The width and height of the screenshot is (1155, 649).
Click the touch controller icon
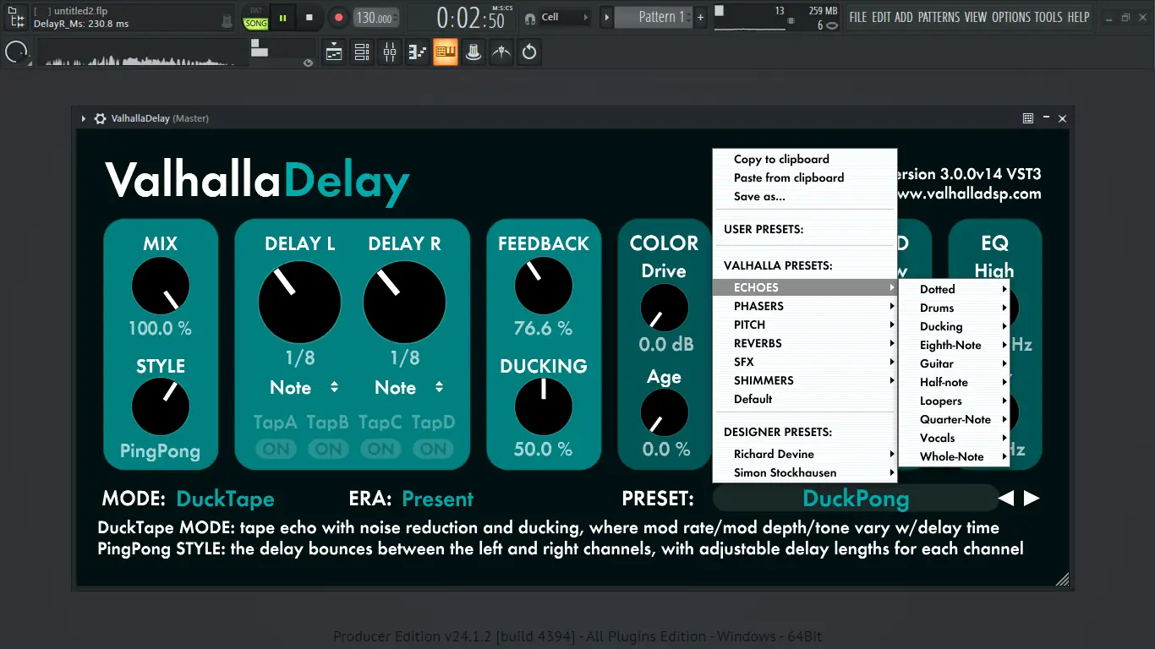coord(473,52)
